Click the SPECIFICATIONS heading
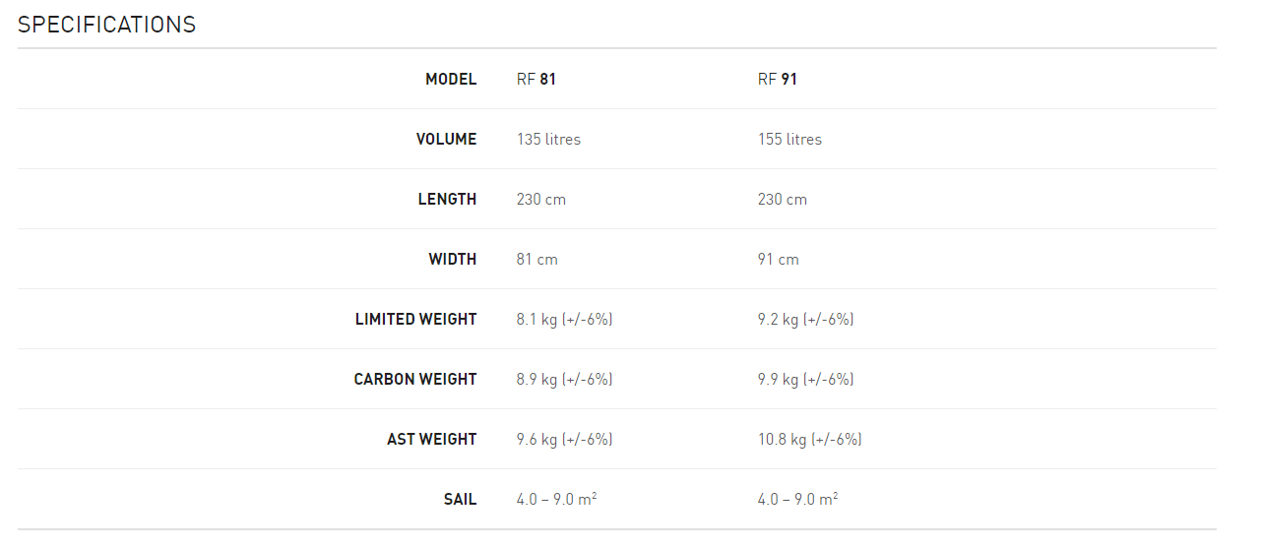 [106, 25]
